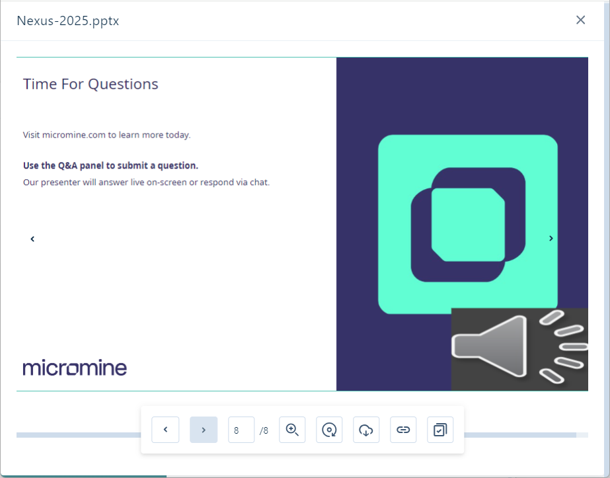Viewport: 610px width, 478px height.
Task: Zoom in with the magnifier icon
Action: [292, 430]
